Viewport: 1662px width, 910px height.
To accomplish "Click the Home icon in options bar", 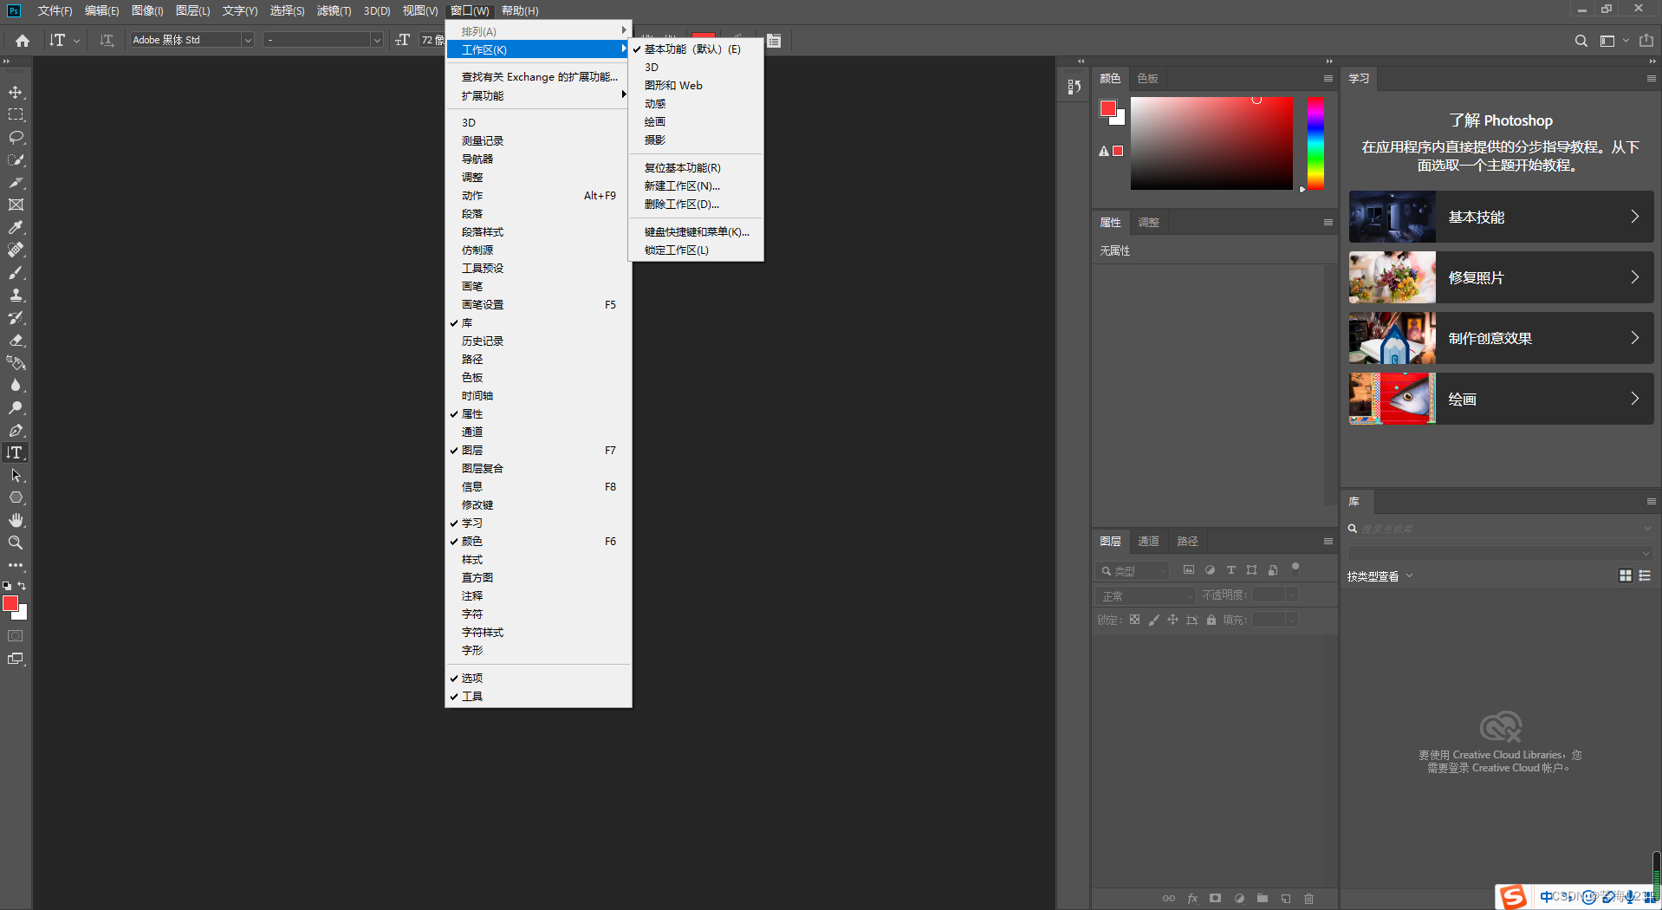I will [23, 41].
